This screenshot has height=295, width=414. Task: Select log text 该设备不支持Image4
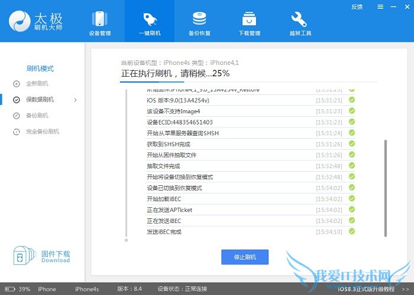tap(173, 112)
